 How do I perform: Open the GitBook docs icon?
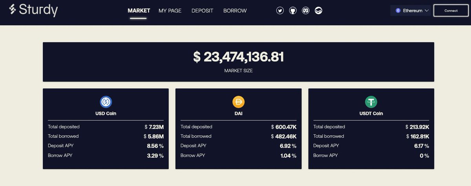coord(319,11)
